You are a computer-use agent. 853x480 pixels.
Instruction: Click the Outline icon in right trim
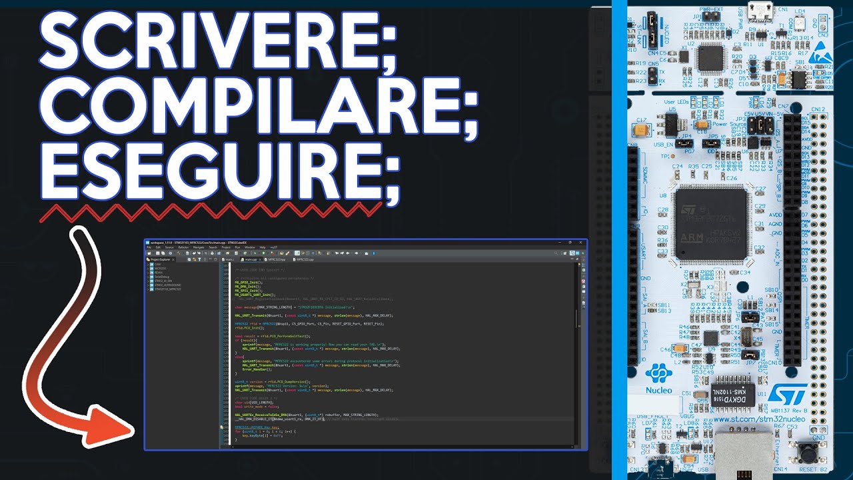pyautogui.click(x=584, y=265)
